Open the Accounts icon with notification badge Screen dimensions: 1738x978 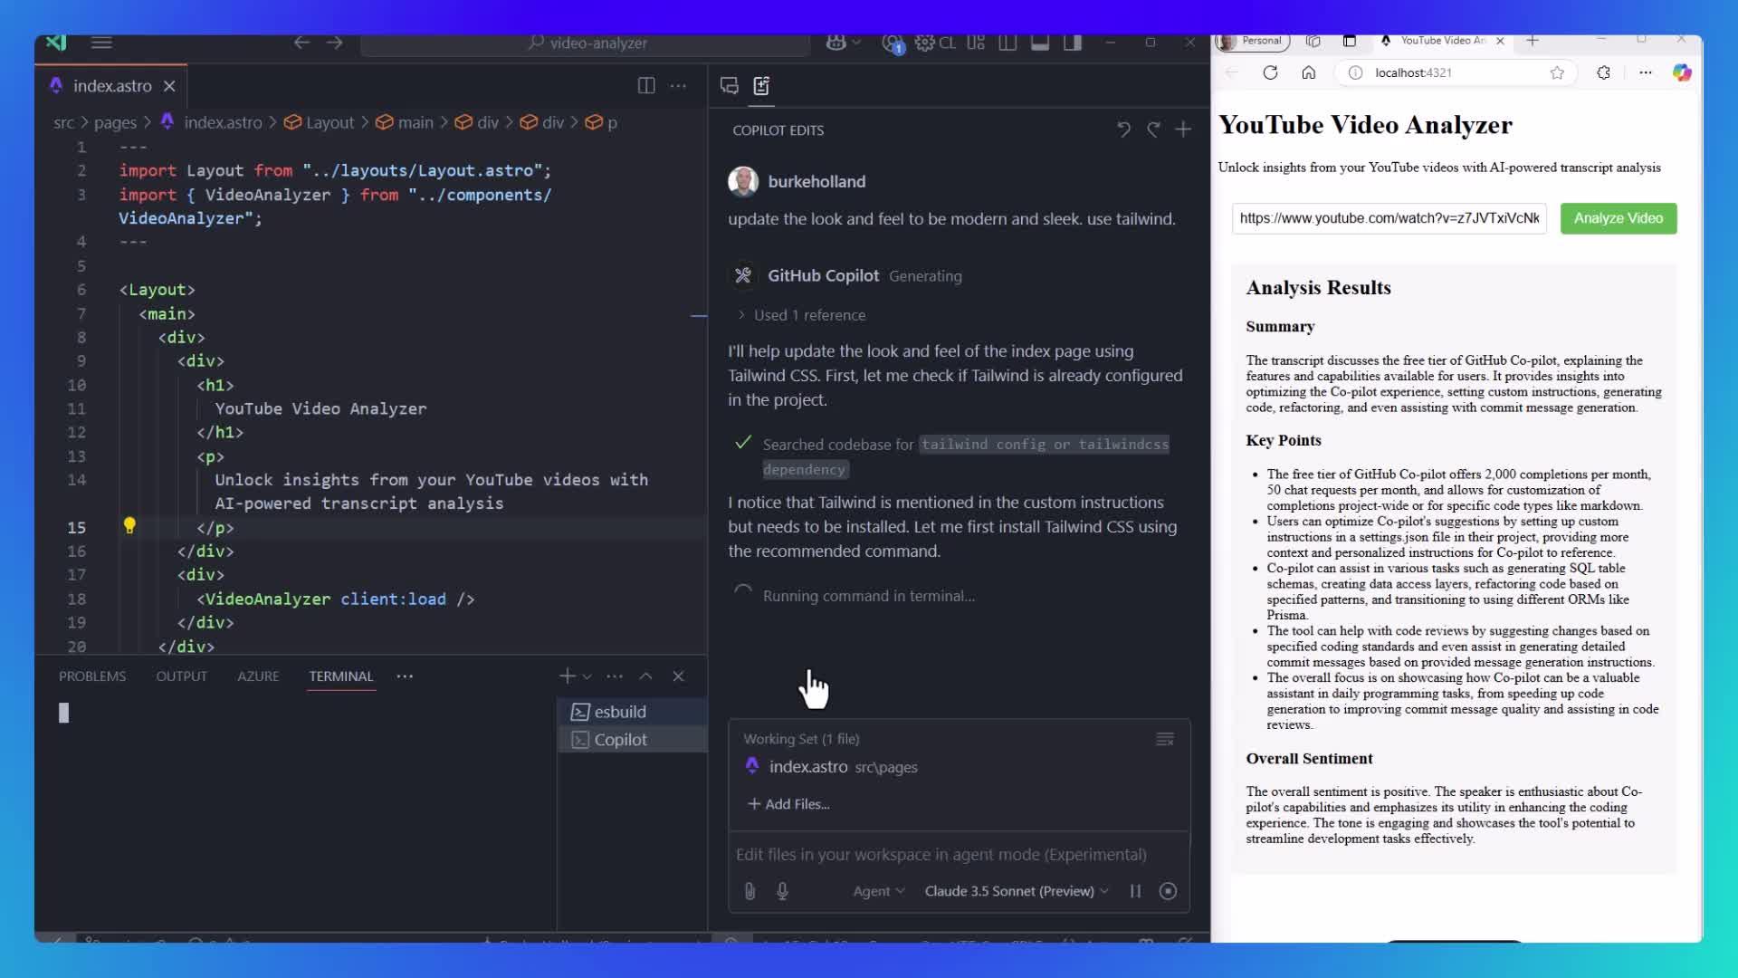coord(893,43)
